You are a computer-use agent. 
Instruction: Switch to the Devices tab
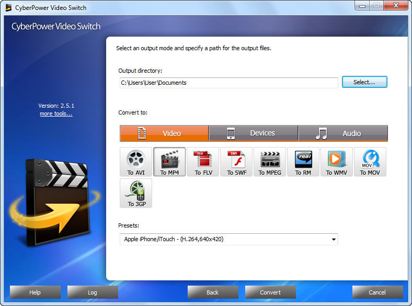254,133
